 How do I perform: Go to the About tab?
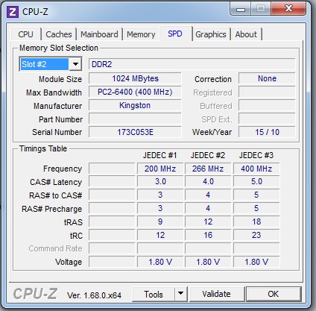(246, 34)
